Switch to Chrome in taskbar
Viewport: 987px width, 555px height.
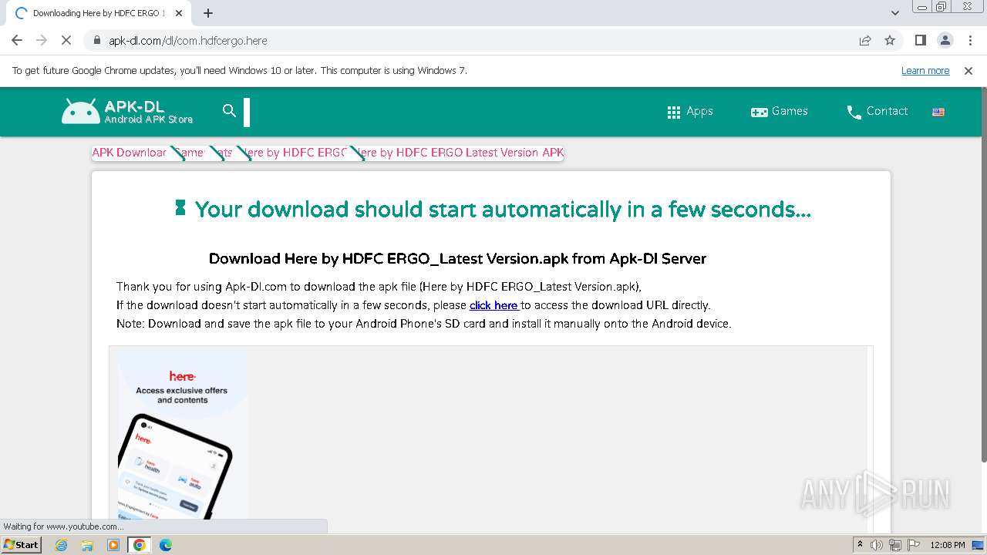[140, 545]
